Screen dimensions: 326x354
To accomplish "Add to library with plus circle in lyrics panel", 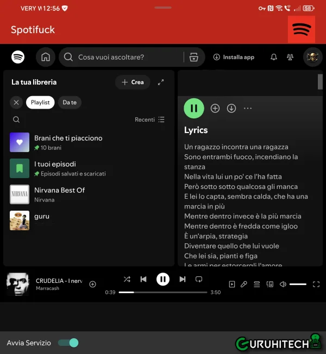I will (215, 109).
